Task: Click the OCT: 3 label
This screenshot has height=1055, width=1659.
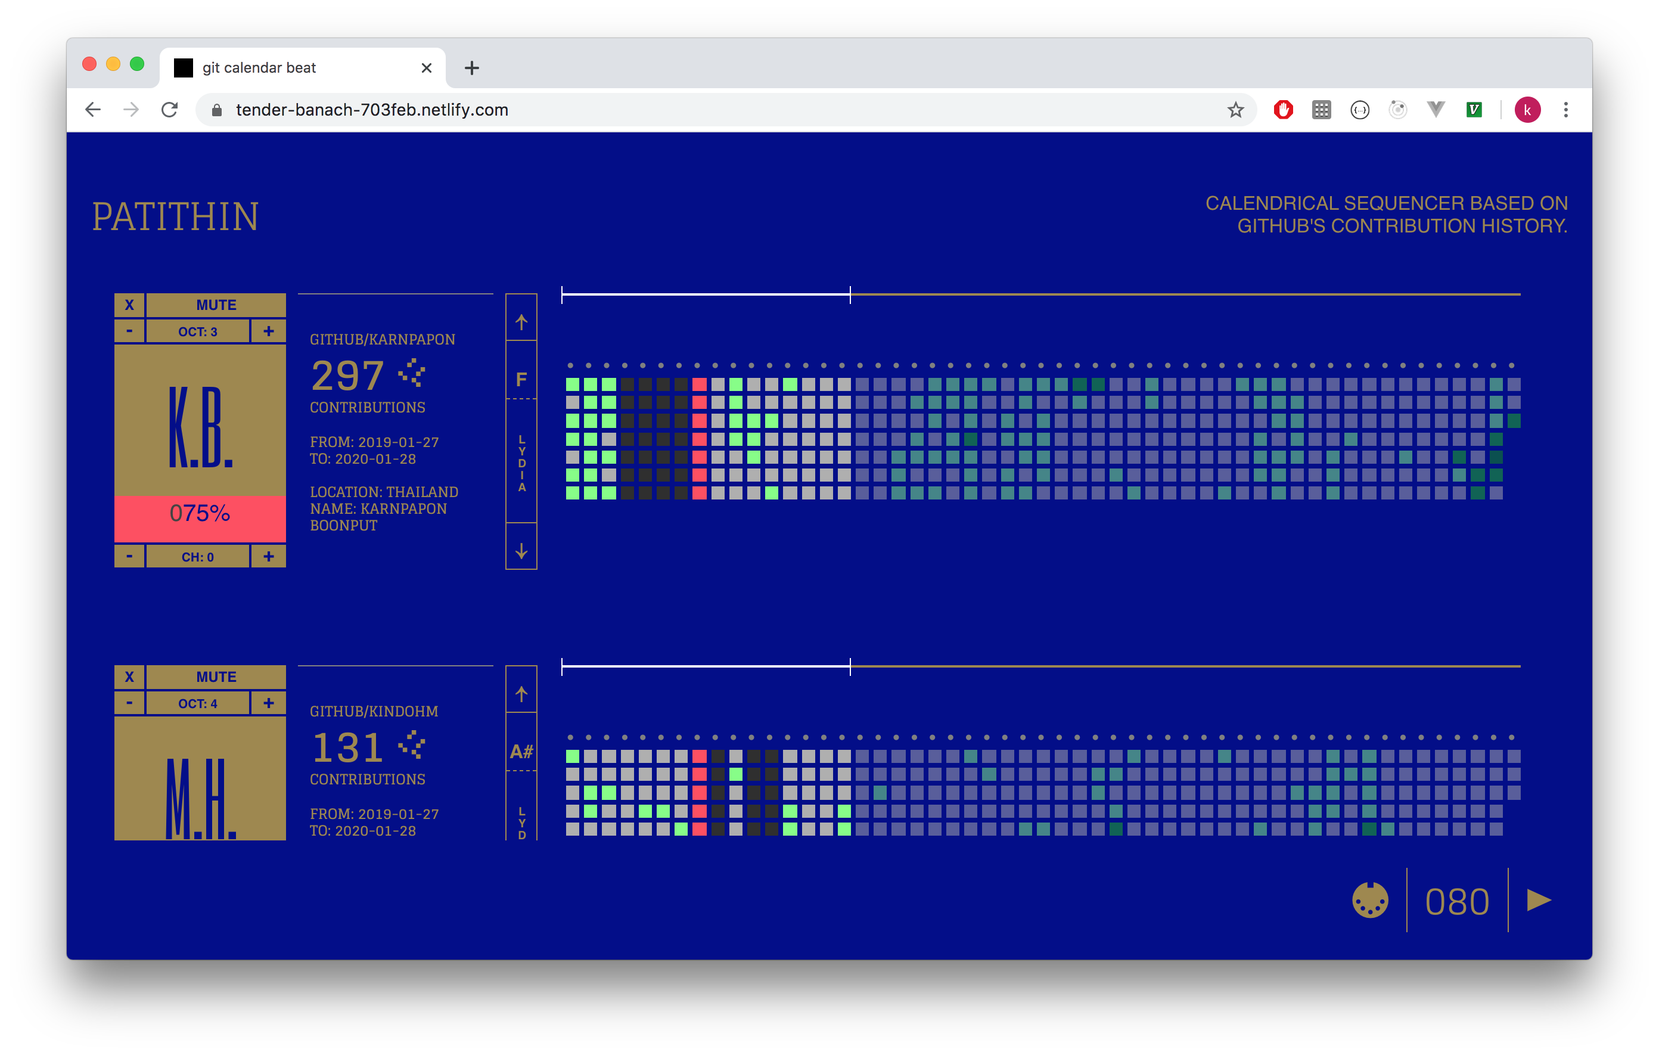Action: click(198, 331)
